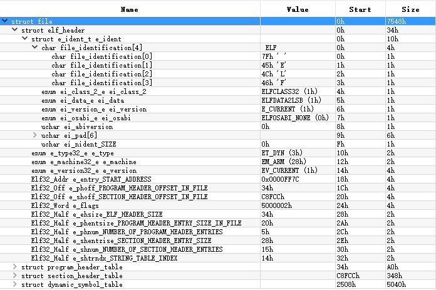Expand the uchar ei_pad[6] array
This screenshot has height=290, width=436.
coord(35,135)
